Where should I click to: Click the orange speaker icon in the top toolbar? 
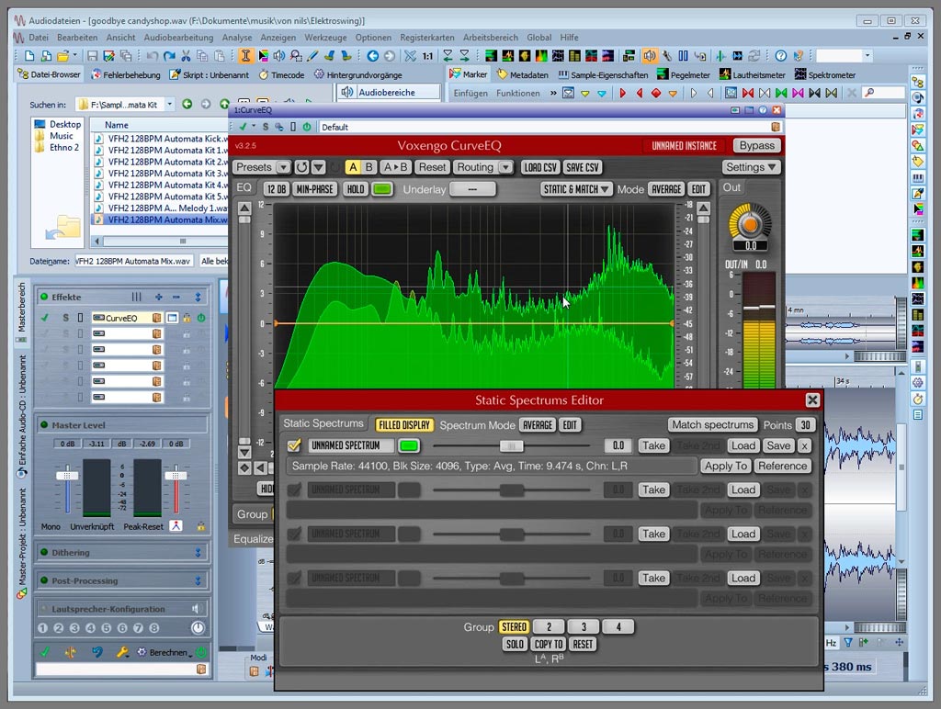650,56
